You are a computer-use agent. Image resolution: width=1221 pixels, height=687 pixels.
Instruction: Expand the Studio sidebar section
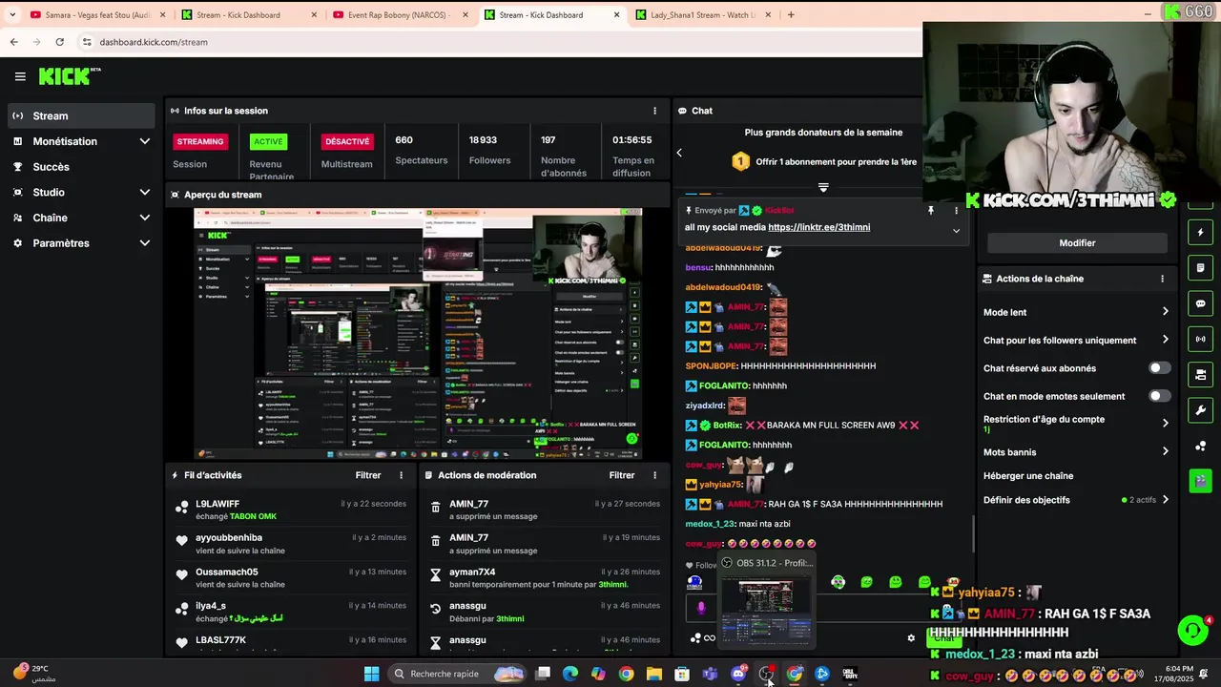tap(80, 192)
